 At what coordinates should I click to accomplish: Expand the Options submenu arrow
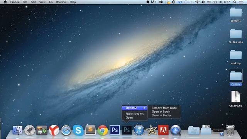(x=144, y=108)
